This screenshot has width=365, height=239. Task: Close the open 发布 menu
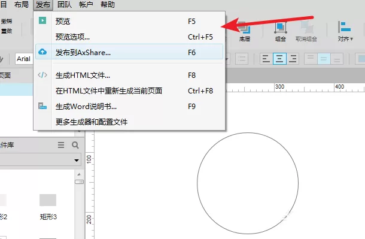[x=43, y=4]
